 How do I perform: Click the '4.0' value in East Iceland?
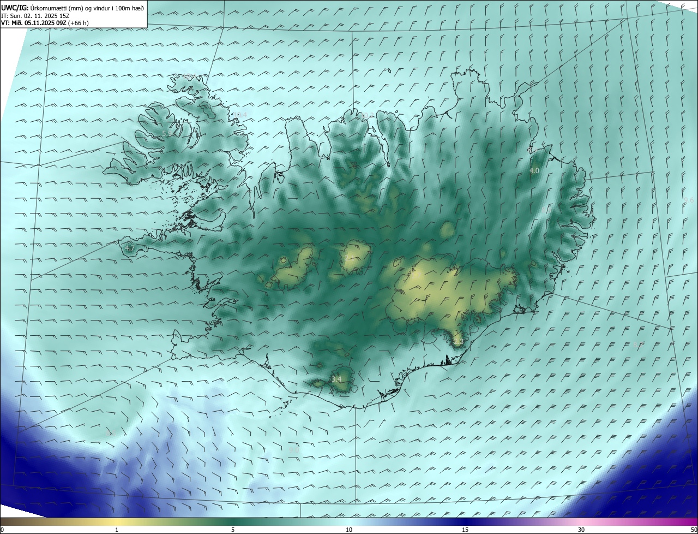click(x=534, y=171)
